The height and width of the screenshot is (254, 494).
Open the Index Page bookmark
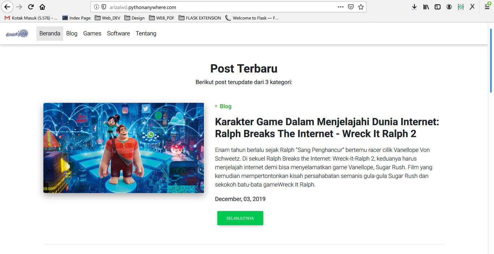[76, 18]
